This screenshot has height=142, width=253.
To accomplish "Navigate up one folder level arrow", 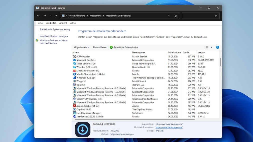I will point(56,16).
